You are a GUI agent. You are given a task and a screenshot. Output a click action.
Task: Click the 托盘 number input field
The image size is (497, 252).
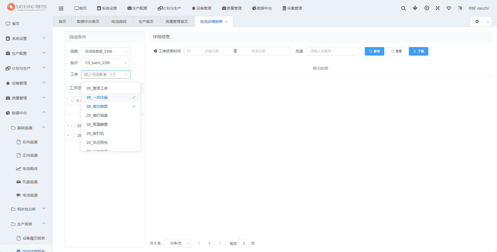point(333,51)
